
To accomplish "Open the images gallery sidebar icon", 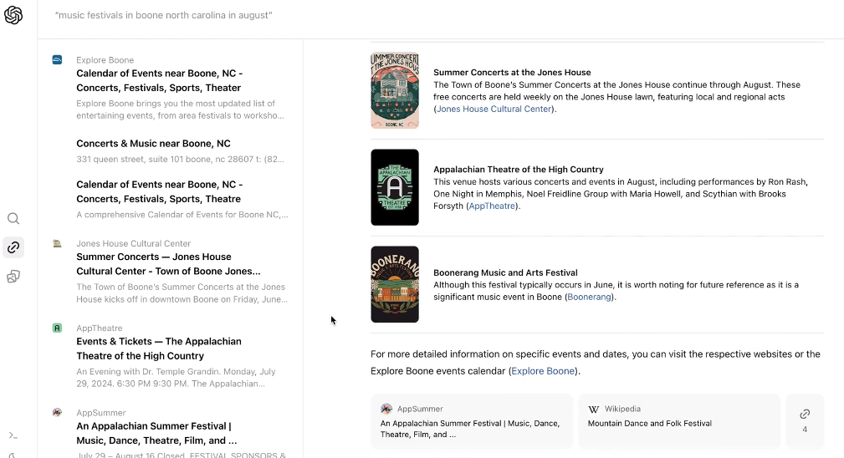I will click(x=13, y=277).
